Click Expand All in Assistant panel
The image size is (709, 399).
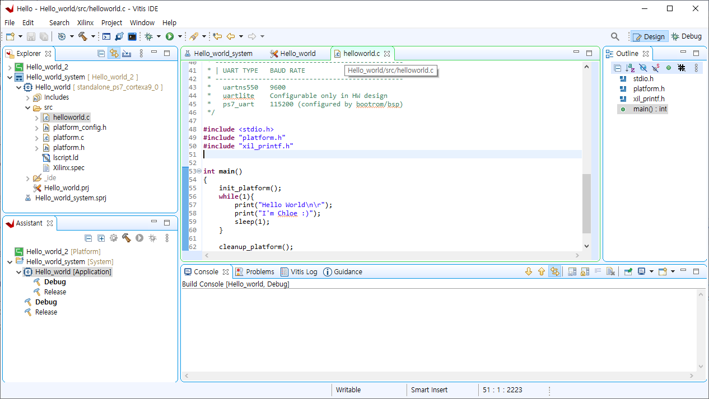point(101,238)
